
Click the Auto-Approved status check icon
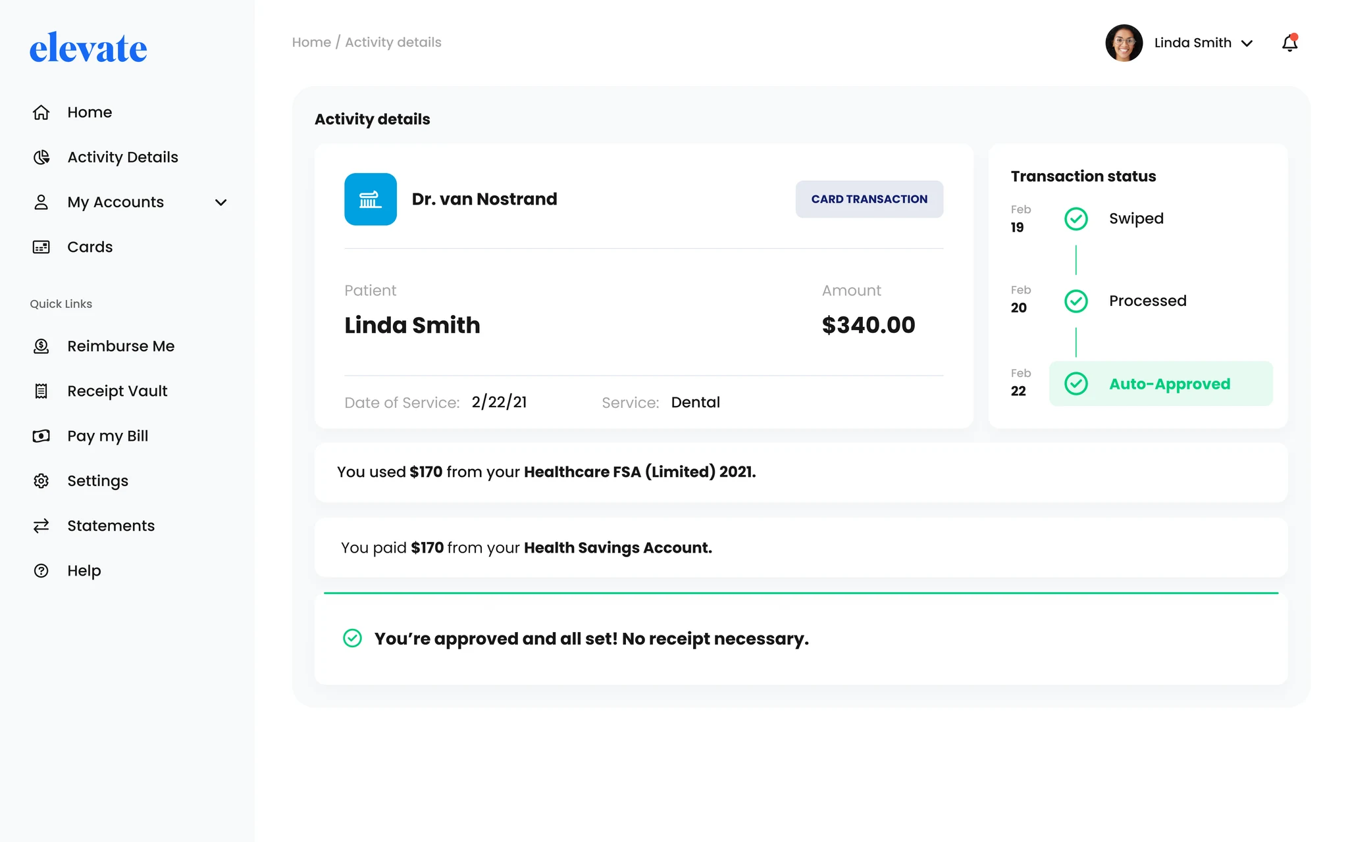tap(1076, 384)
